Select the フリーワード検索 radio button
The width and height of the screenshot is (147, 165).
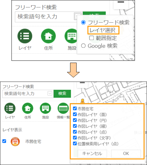[x=83, y=22]
